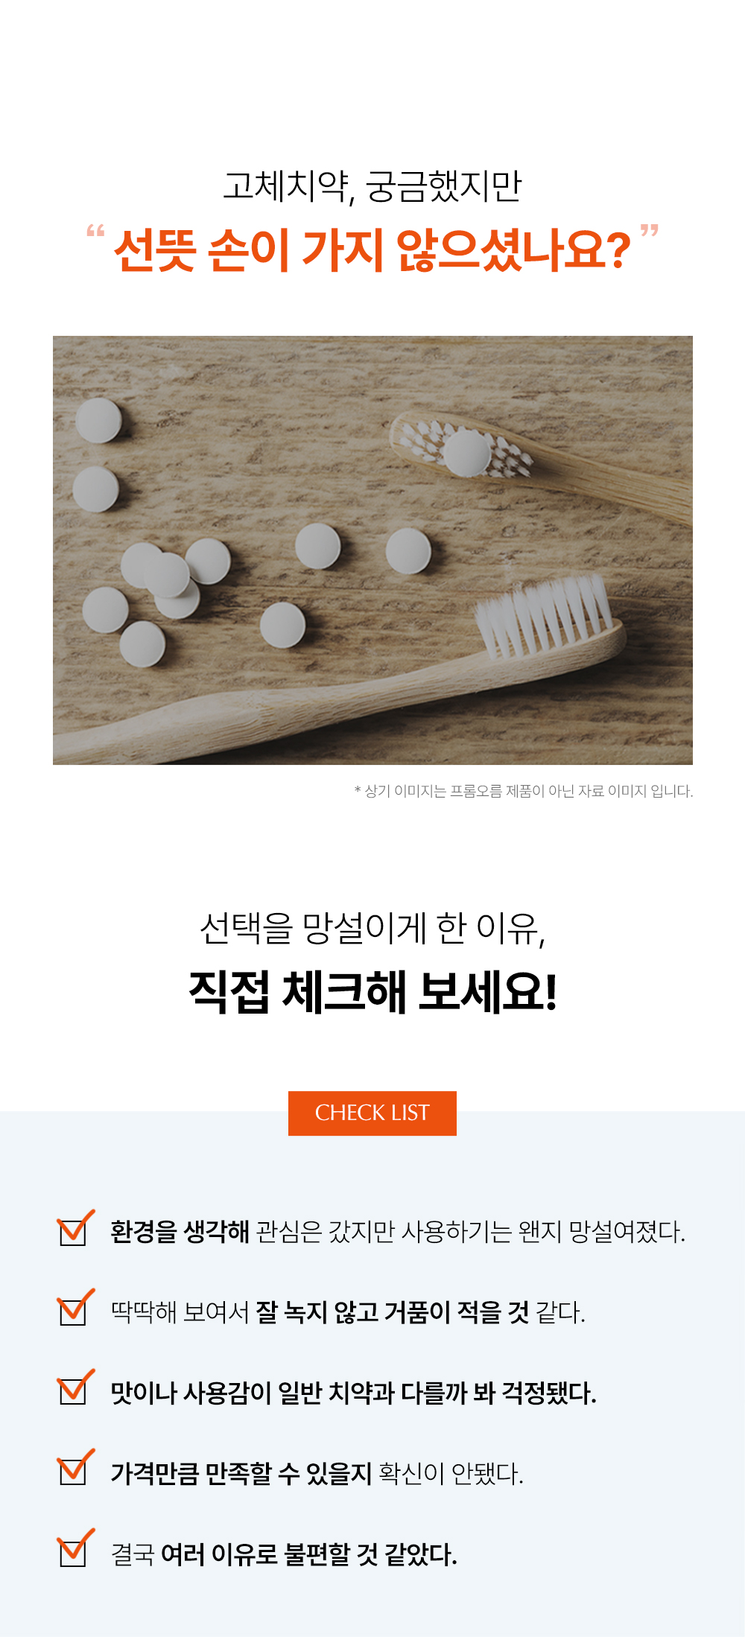Image resolution: width=745 pixels, height=1637 pixels.
Task: Click the heading 직접 체크해 보세요!
Action: 372,992
